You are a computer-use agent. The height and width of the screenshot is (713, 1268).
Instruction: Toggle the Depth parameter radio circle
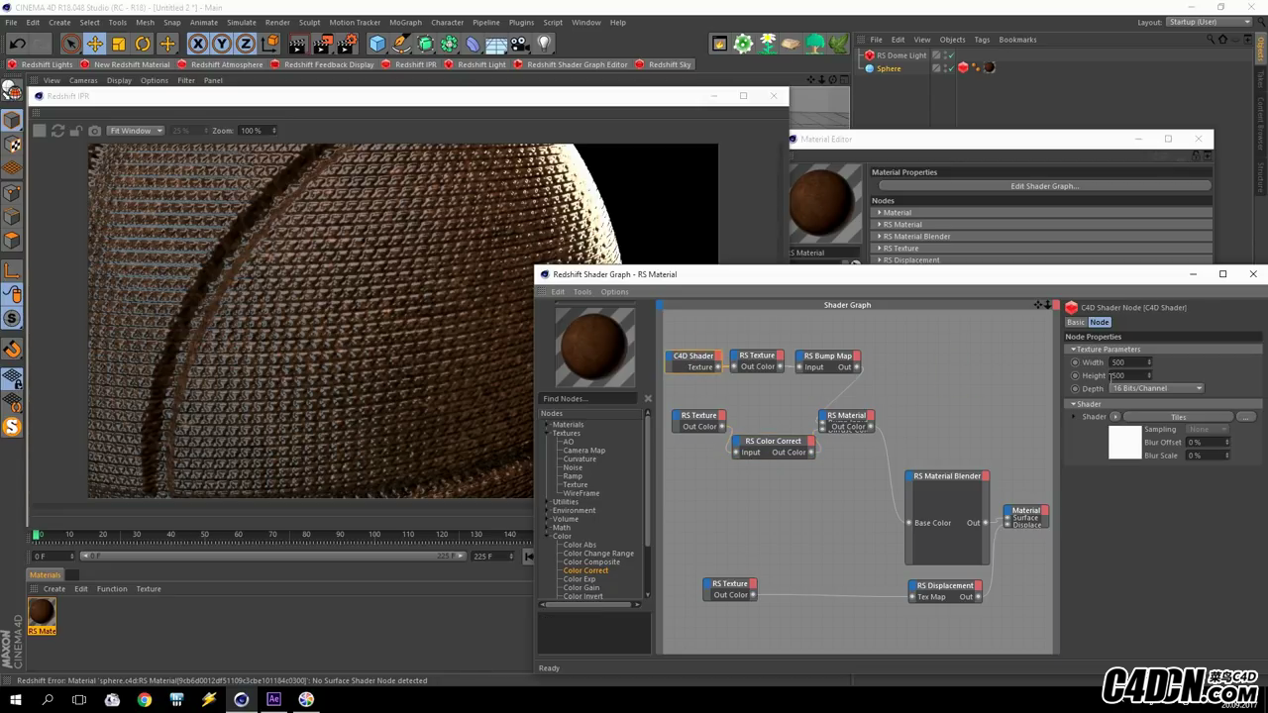point(1075,388)
